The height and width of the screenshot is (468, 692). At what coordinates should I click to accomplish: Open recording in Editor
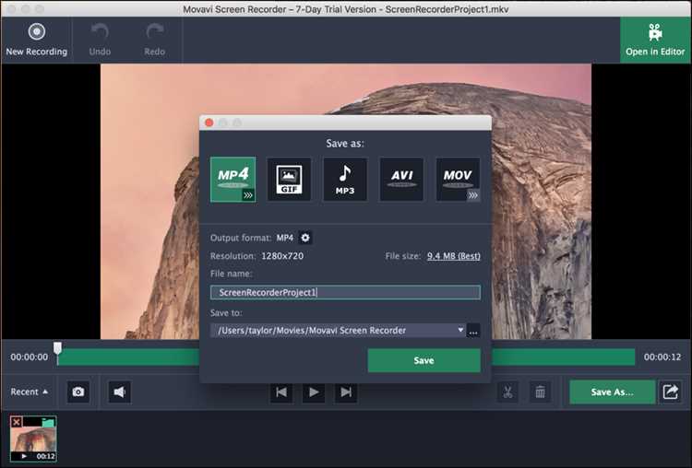coord(655,41)
